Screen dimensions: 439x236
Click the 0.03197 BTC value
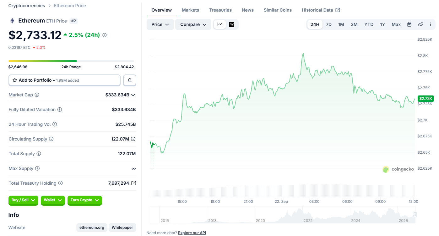[19, 48]
